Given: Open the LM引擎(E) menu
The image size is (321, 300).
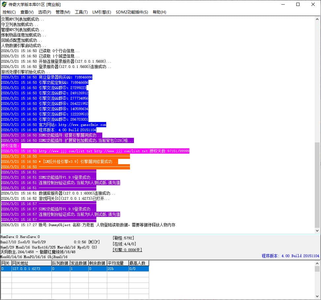Looking at the screenshot, I should coord(102,12).
